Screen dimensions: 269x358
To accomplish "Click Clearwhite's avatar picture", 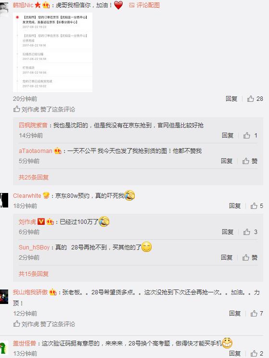I will (x=4, y=200).
